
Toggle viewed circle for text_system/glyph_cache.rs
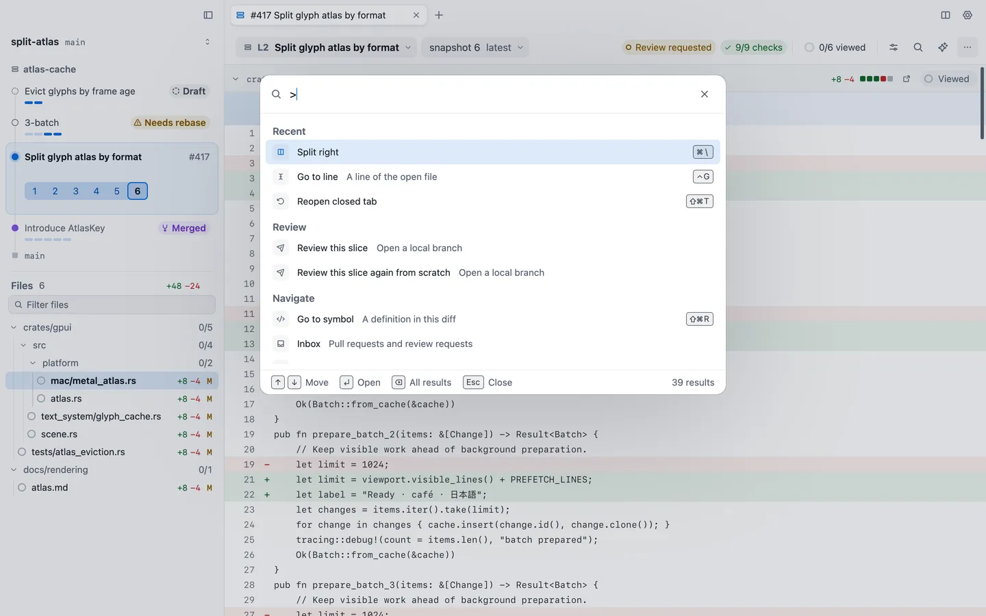coord(31,416)
